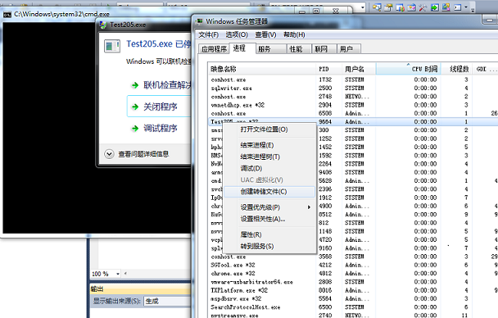The width and height of the screenshot is (498, 318).
Task: Open 显示输出来源 combo box showing 生成
Action: 167,301
